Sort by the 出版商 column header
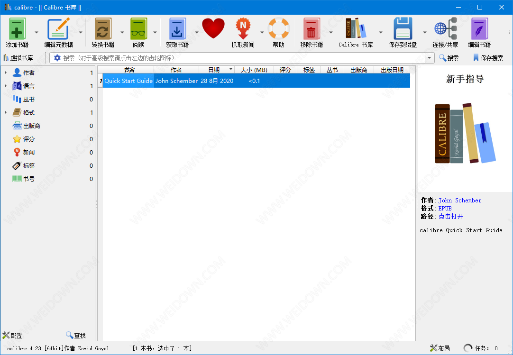This screenshot has width=513, height=355. tap(358, 70)
